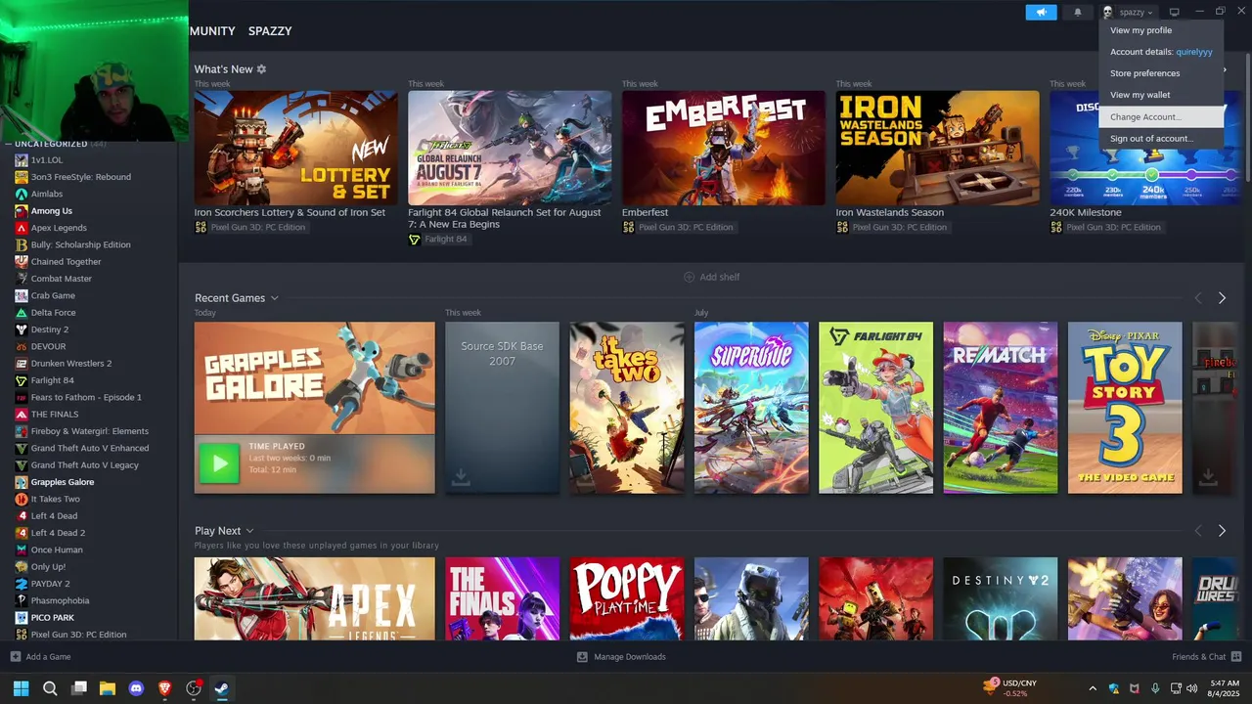Open Iron Wastelands Season news thumbnail
The image size is (1252, 704).
(x=937, y=148)
